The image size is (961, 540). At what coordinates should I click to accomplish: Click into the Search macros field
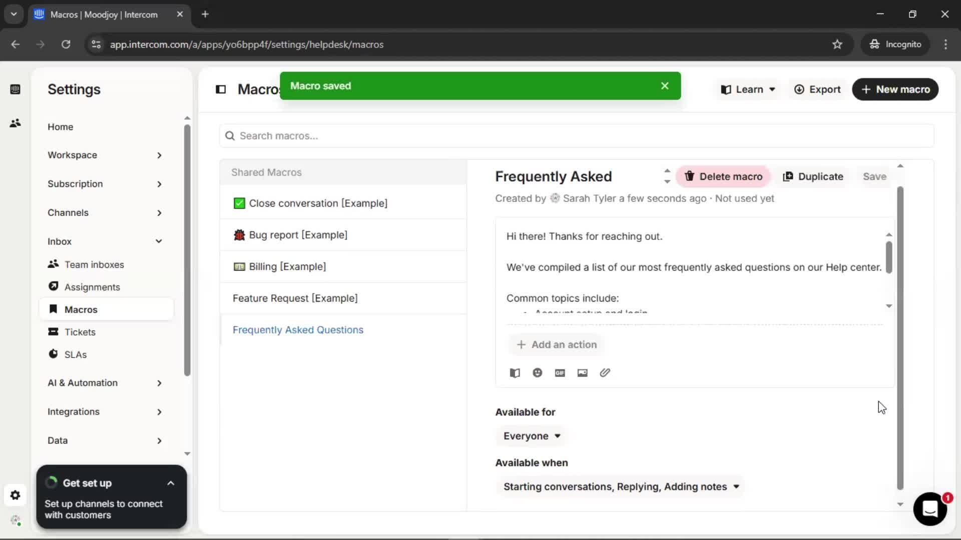577,136
